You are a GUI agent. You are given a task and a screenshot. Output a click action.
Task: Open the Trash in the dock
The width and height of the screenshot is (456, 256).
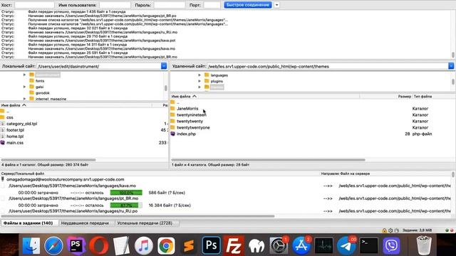click(x=424, y=245)
